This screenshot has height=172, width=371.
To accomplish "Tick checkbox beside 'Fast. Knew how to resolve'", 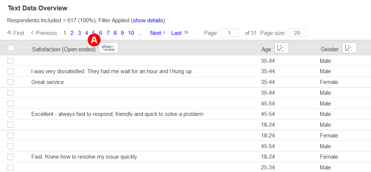I will [10, 157].
